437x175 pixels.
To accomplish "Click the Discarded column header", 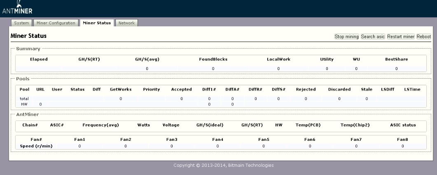I will 339,89.
